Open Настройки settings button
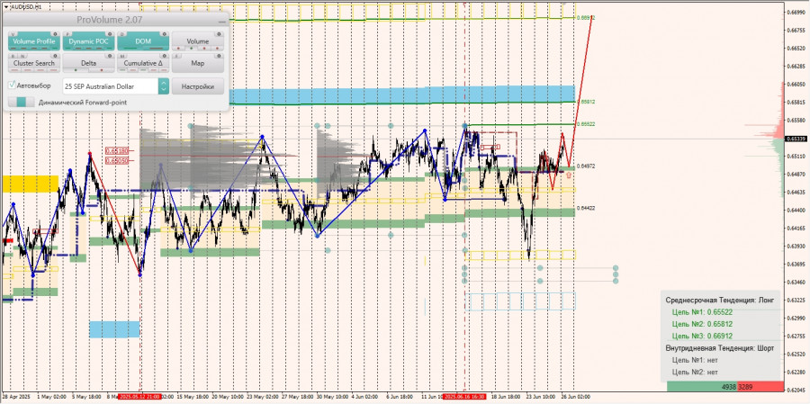Image resolution: width=810 pixels, height=404 pixels. pyautogui.click(x=198, y=86)
